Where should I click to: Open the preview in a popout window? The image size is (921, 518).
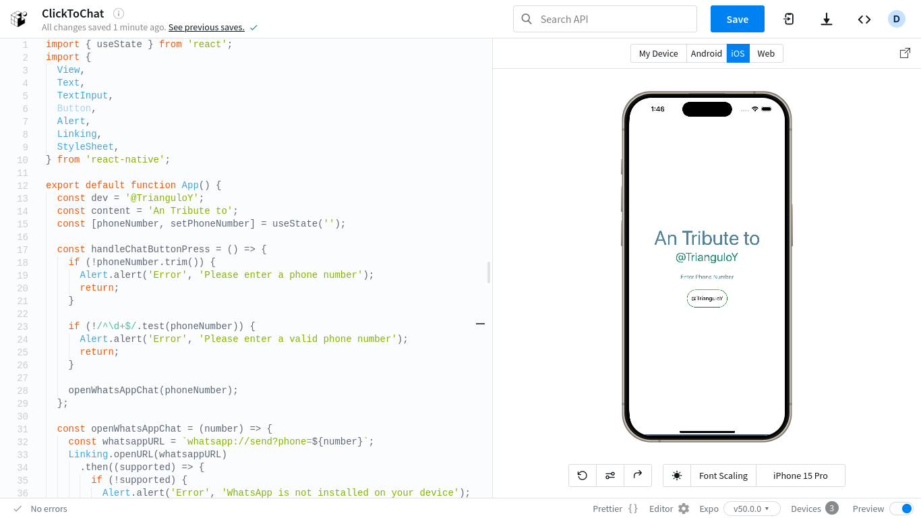point(905,53)
